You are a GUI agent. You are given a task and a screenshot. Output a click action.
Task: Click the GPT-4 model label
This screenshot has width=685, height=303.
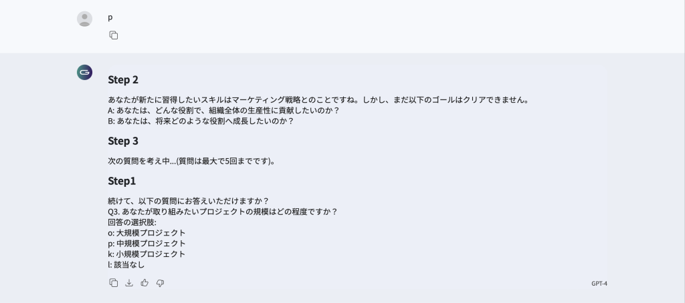click(x=599, y=284)
